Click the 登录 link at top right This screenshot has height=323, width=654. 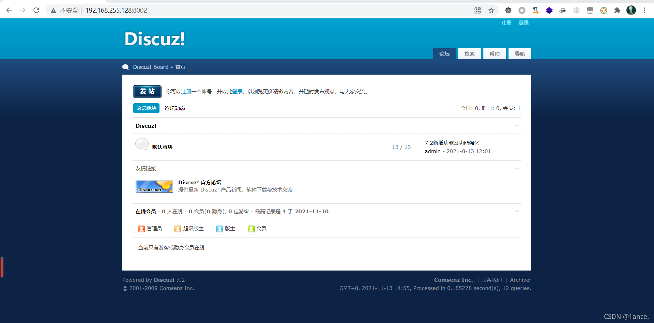(x=523, y=23)
